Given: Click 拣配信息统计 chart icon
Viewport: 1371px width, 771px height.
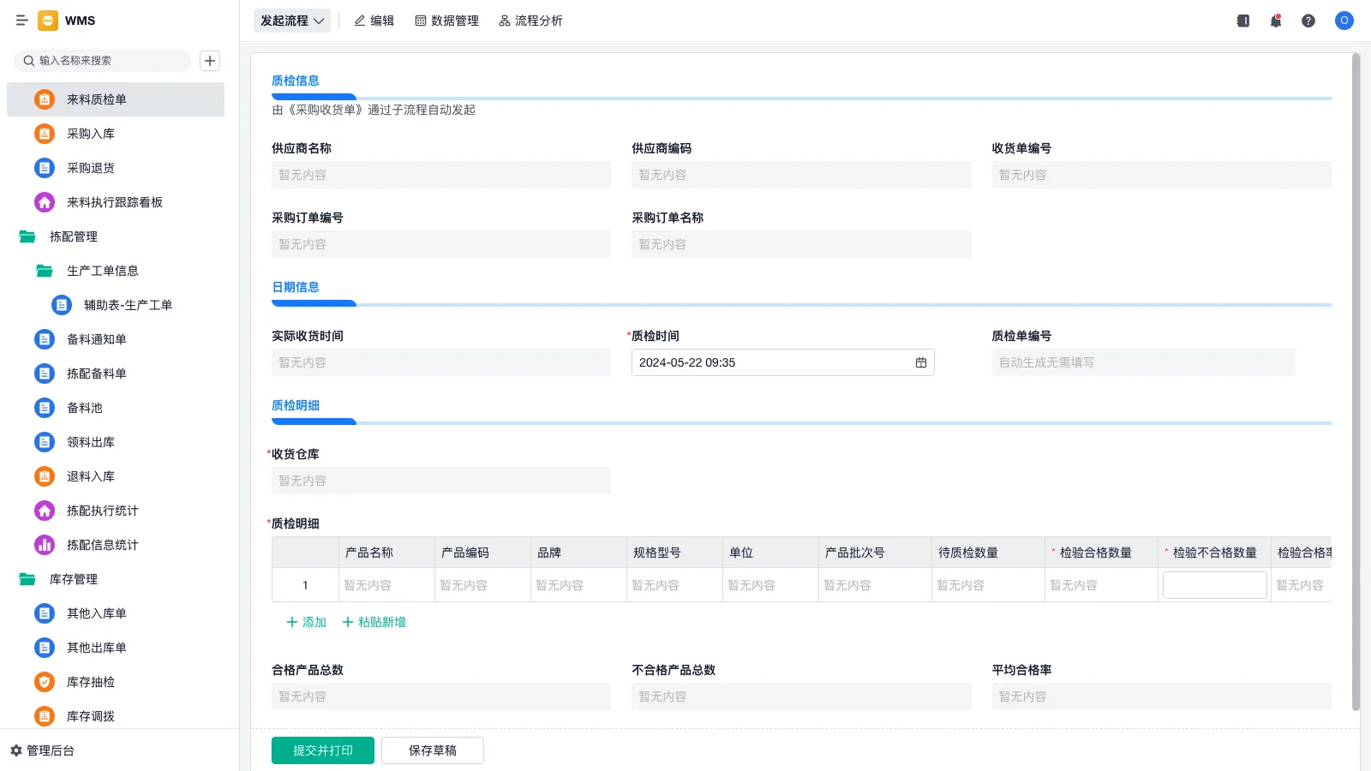Looking at the screenshot, I should [x=45, y=545].
